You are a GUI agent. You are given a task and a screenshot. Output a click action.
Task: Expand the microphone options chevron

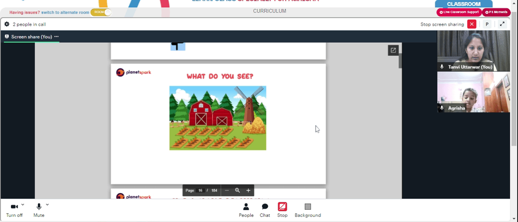click(48, 205)
